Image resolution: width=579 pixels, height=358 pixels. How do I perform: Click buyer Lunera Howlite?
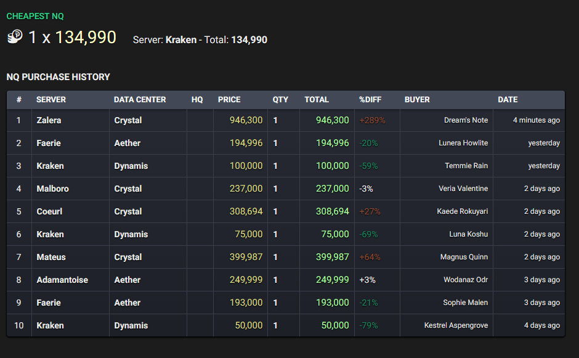[463, 143]
